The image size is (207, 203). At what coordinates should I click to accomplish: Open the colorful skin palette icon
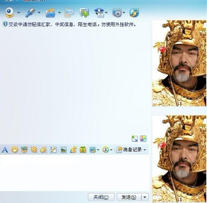click(x=143, y=139)
